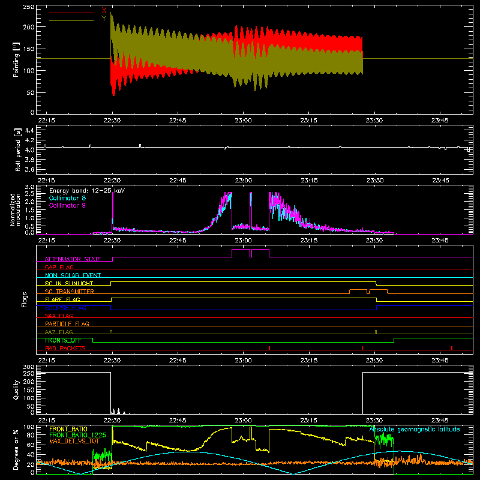The image size is (480, 480).
Task: Click the 'Collimator 8' legend entry
Action: point(67,198)
